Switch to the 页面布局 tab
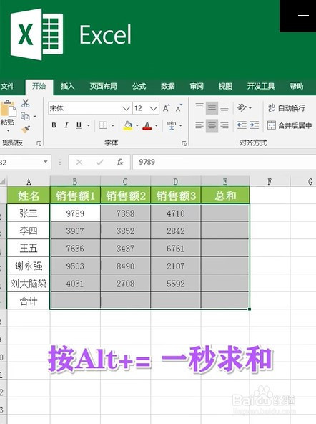 coord(103,86)
